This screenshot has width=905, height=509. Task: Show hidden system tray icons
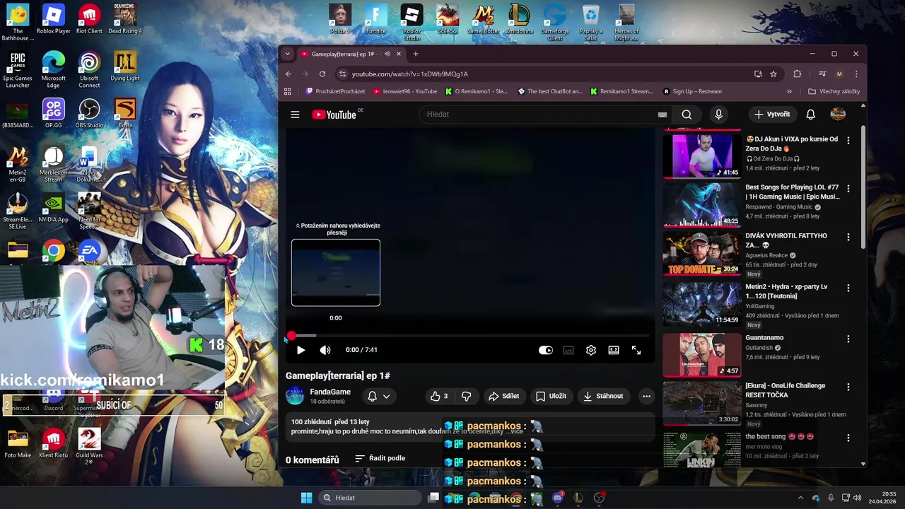pos(800,498)
